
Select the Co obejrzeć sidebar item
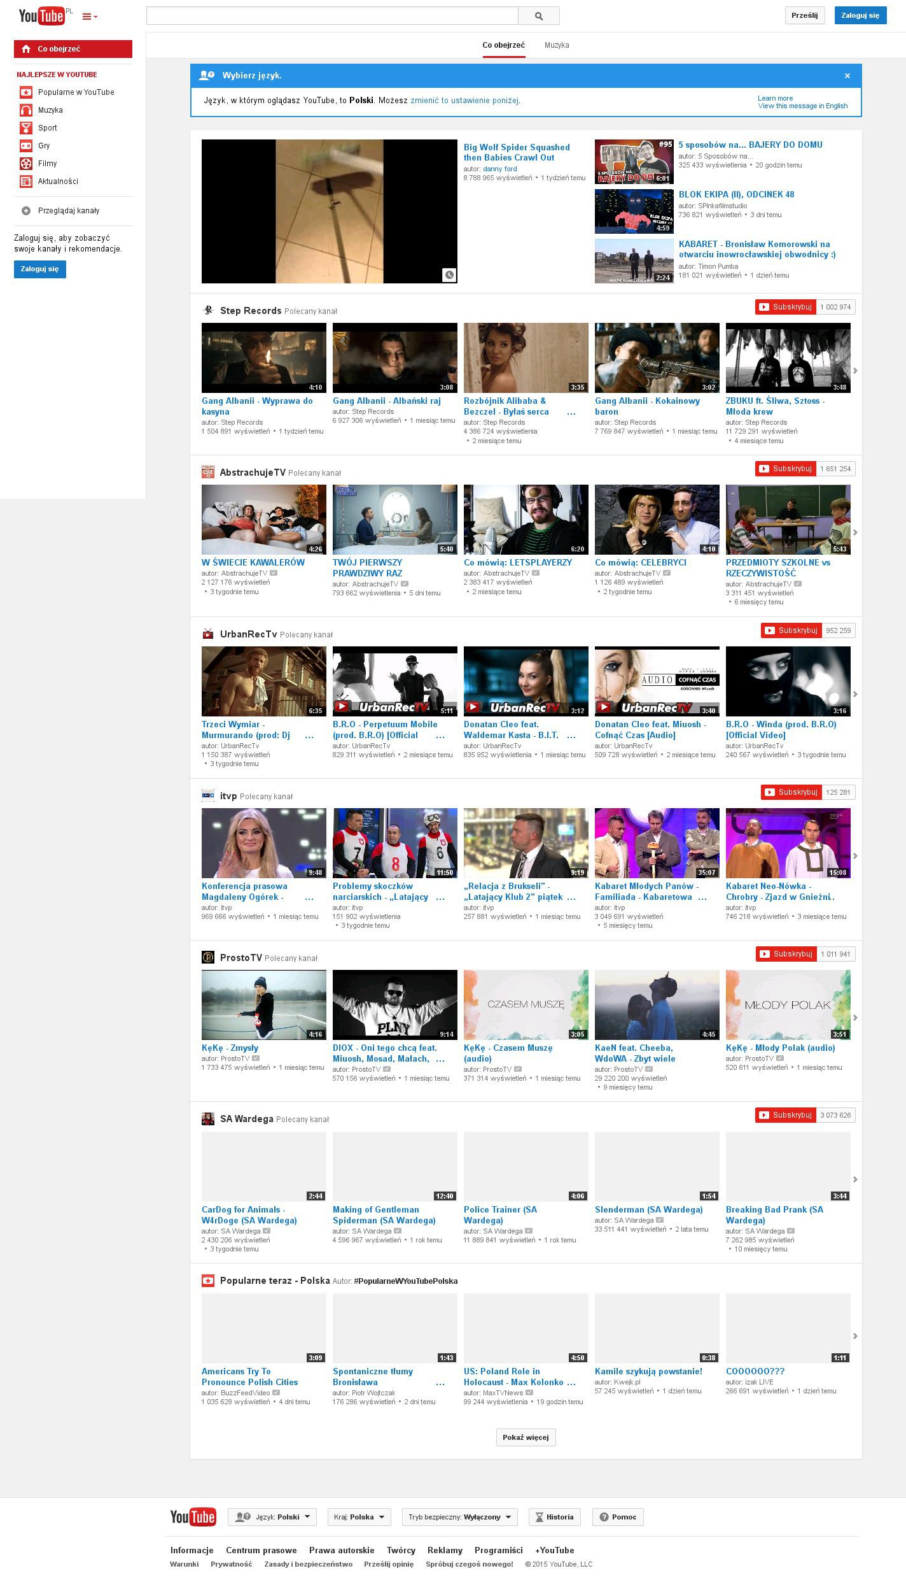pos(73,49)
